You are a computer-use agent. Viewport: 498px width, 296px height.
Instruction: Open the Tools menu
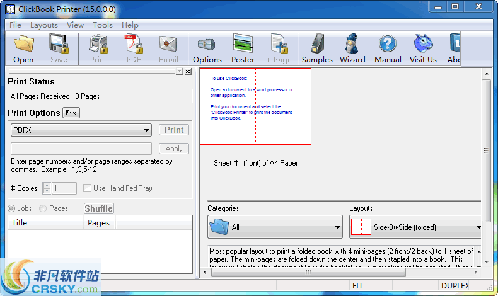[x=103, y=25]
